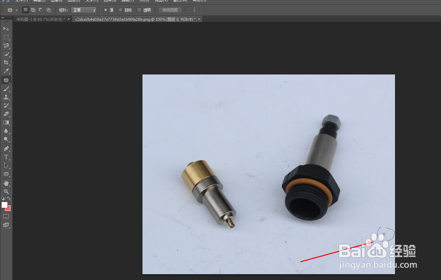This screenshot has width=441, height=280.
Task: Select the Rectangular Marquee tool
Action: click(6, 37)
